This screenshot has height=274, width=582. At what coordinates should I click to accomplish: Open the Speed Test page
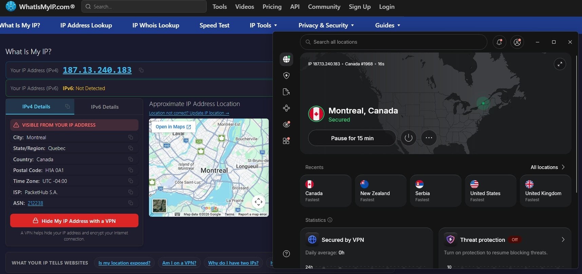coord(214,25)
